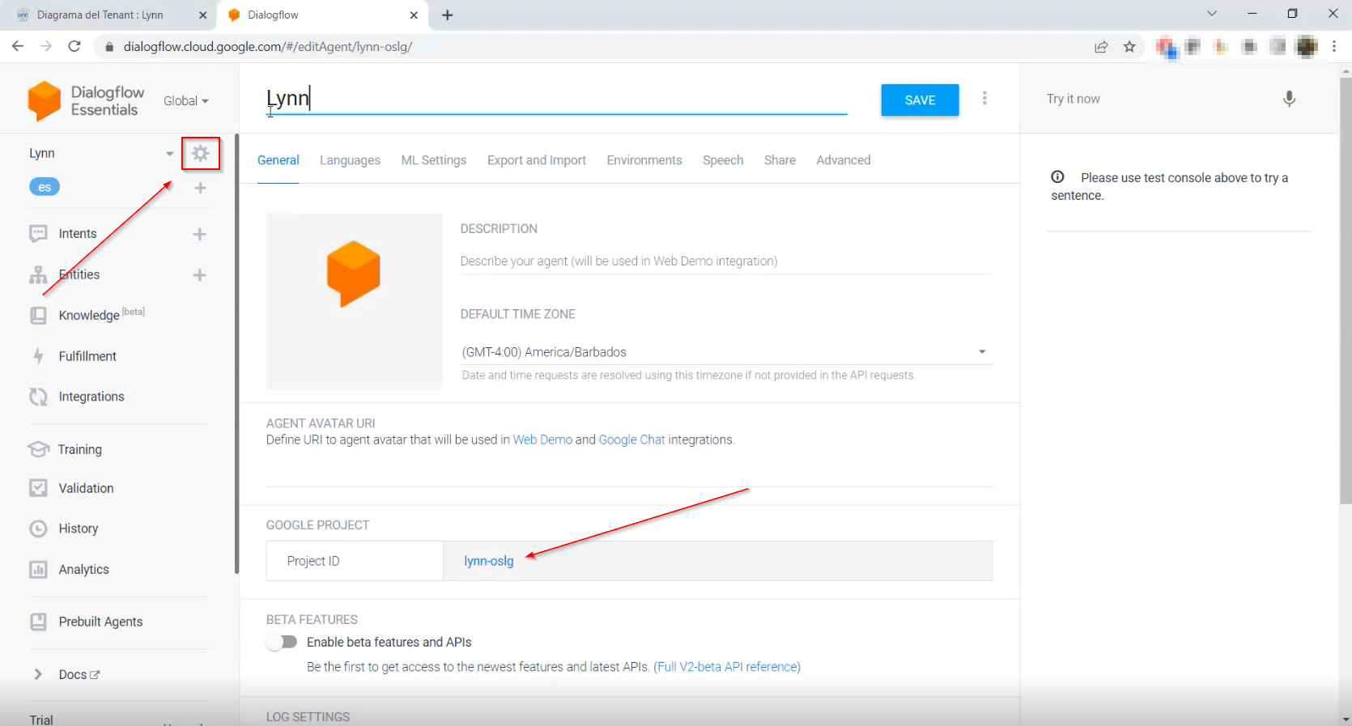Click the address bar URL
This screenshot has height=726, width=1352.
click(268, 46)
